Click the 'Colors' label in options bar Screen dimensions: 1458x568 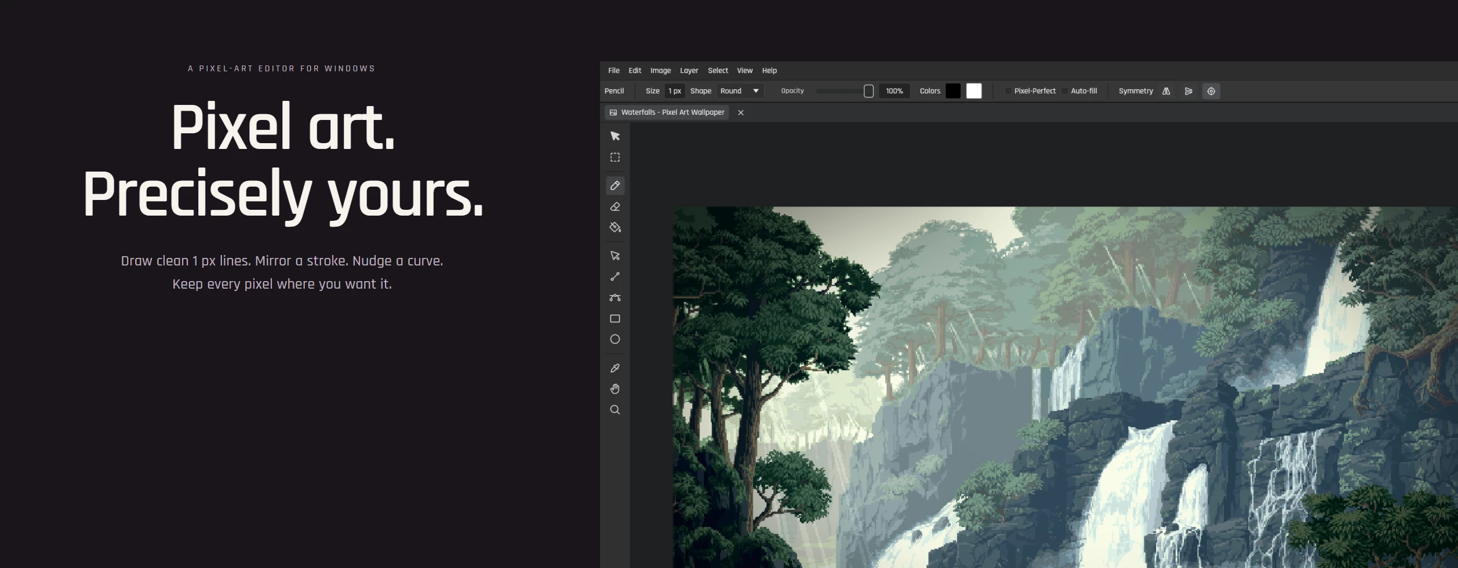click(x=930, y=91)
